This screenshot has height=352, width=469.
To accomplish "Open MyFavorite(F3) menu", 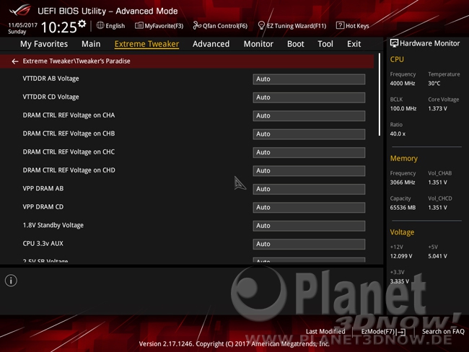I will pyautogui.click(x=164, y=26).
